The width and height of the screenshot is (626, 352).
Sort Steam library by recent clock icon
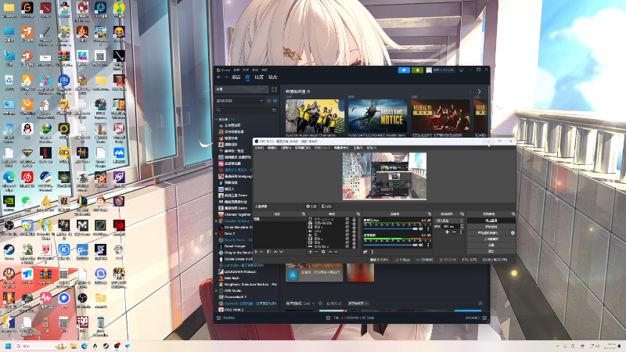(268, 101)
